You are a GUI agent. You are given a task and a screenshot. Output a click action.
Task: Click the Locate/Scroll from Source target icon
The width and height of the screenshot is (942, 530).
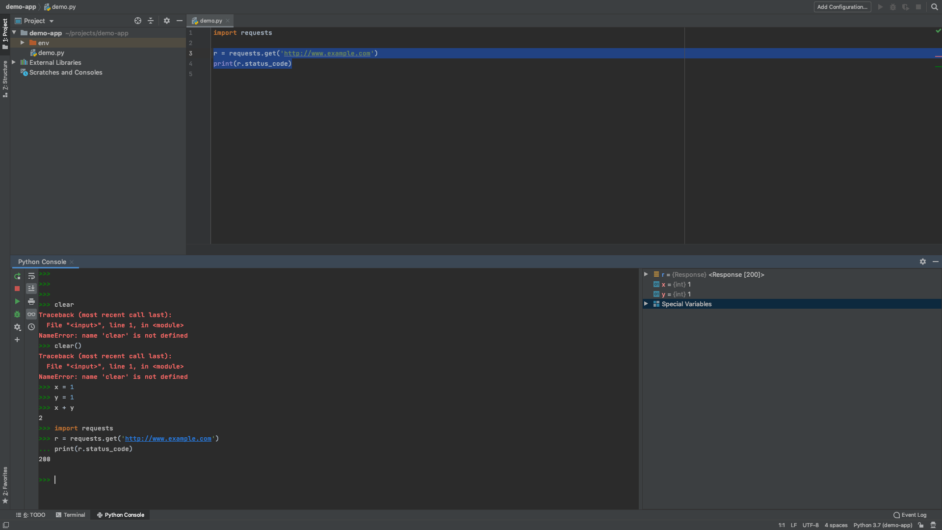138,21
